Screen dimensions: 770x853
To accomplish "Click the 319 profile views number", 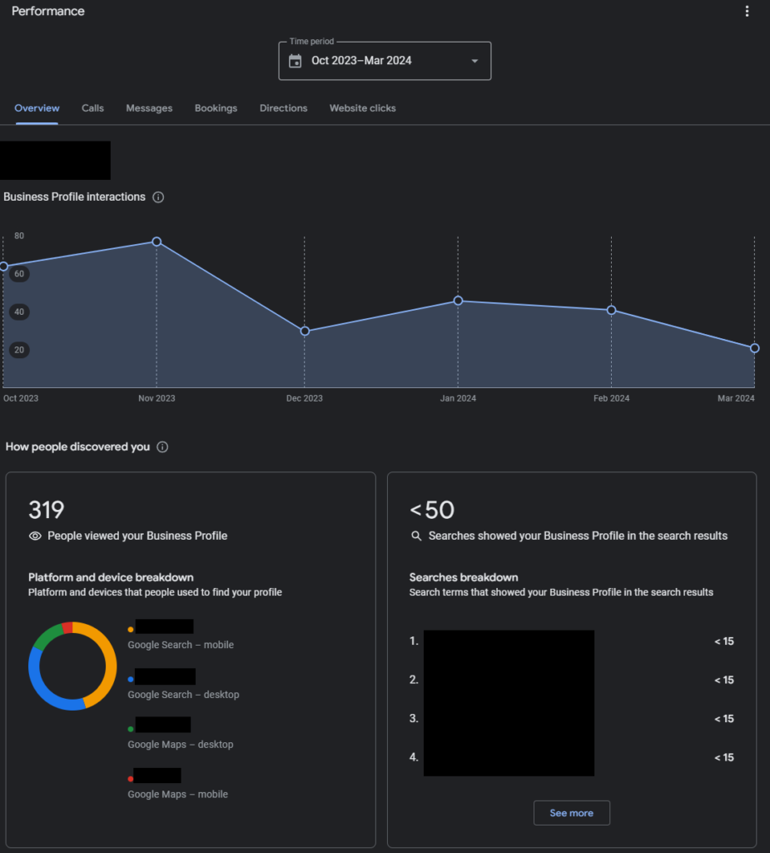I will [x=47, y=511].
